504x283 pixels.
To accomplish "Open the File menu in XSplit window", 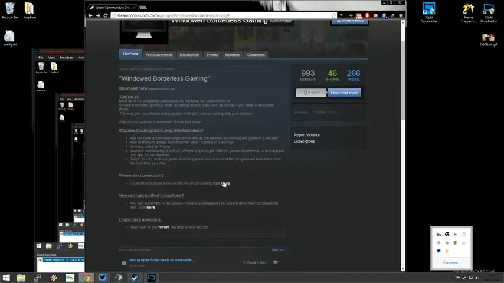I will pos(41,58).
